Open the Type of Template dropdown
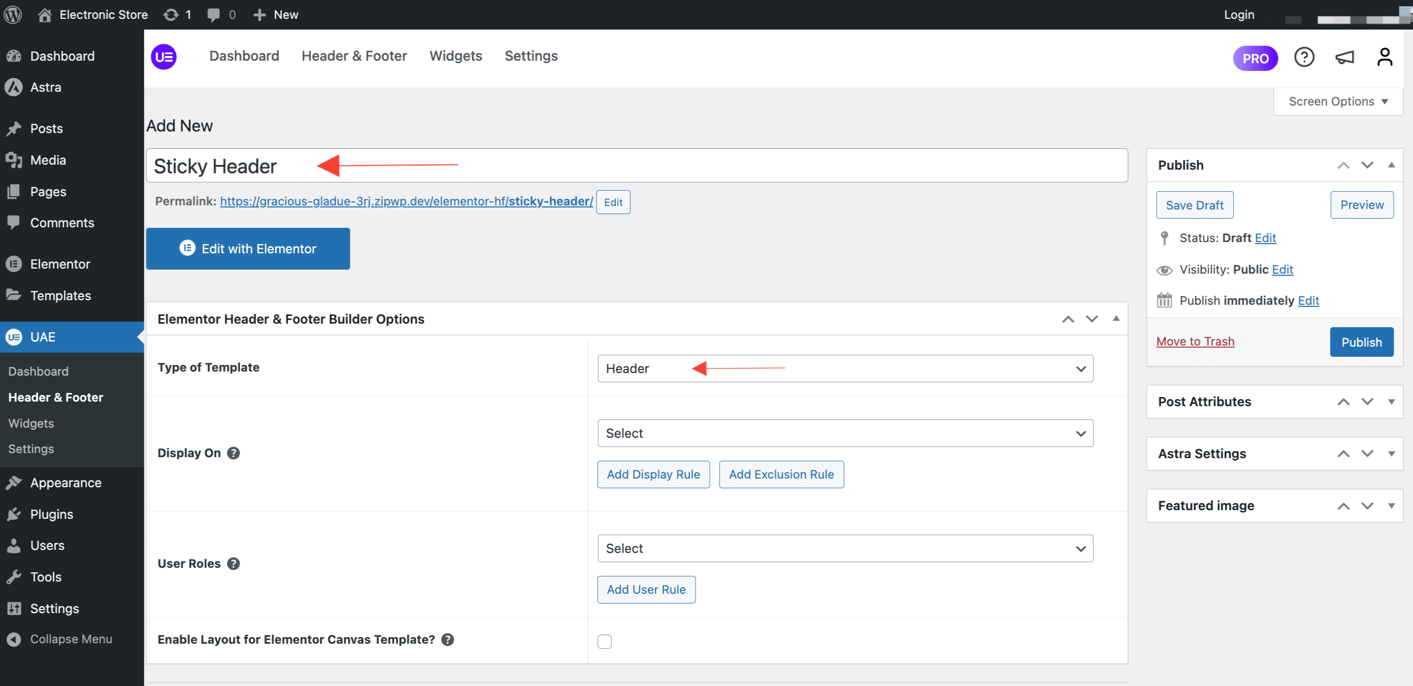 pos(845,368)
